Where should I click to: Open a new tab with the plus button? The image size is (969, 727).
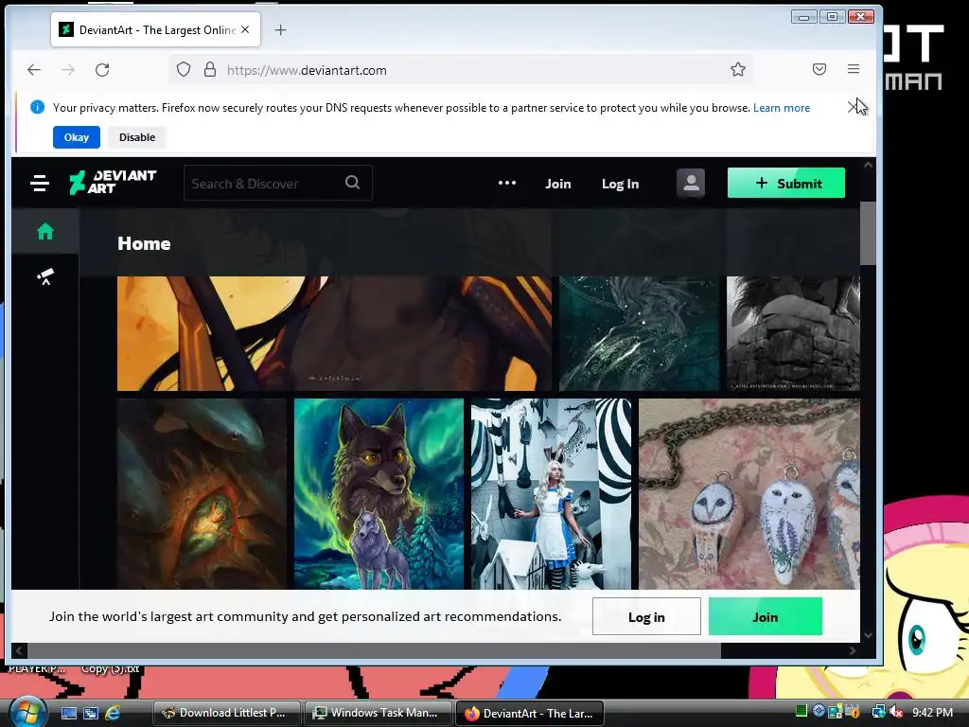pyautogui.click(x=280, y=29)
